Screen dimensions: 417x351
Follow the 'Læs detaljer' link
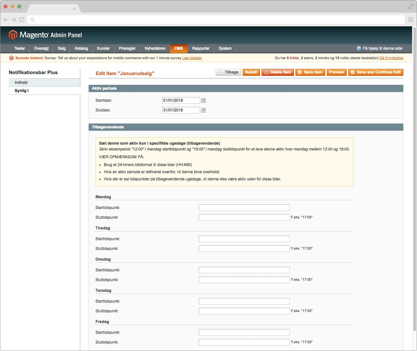(x=192, y=58)
